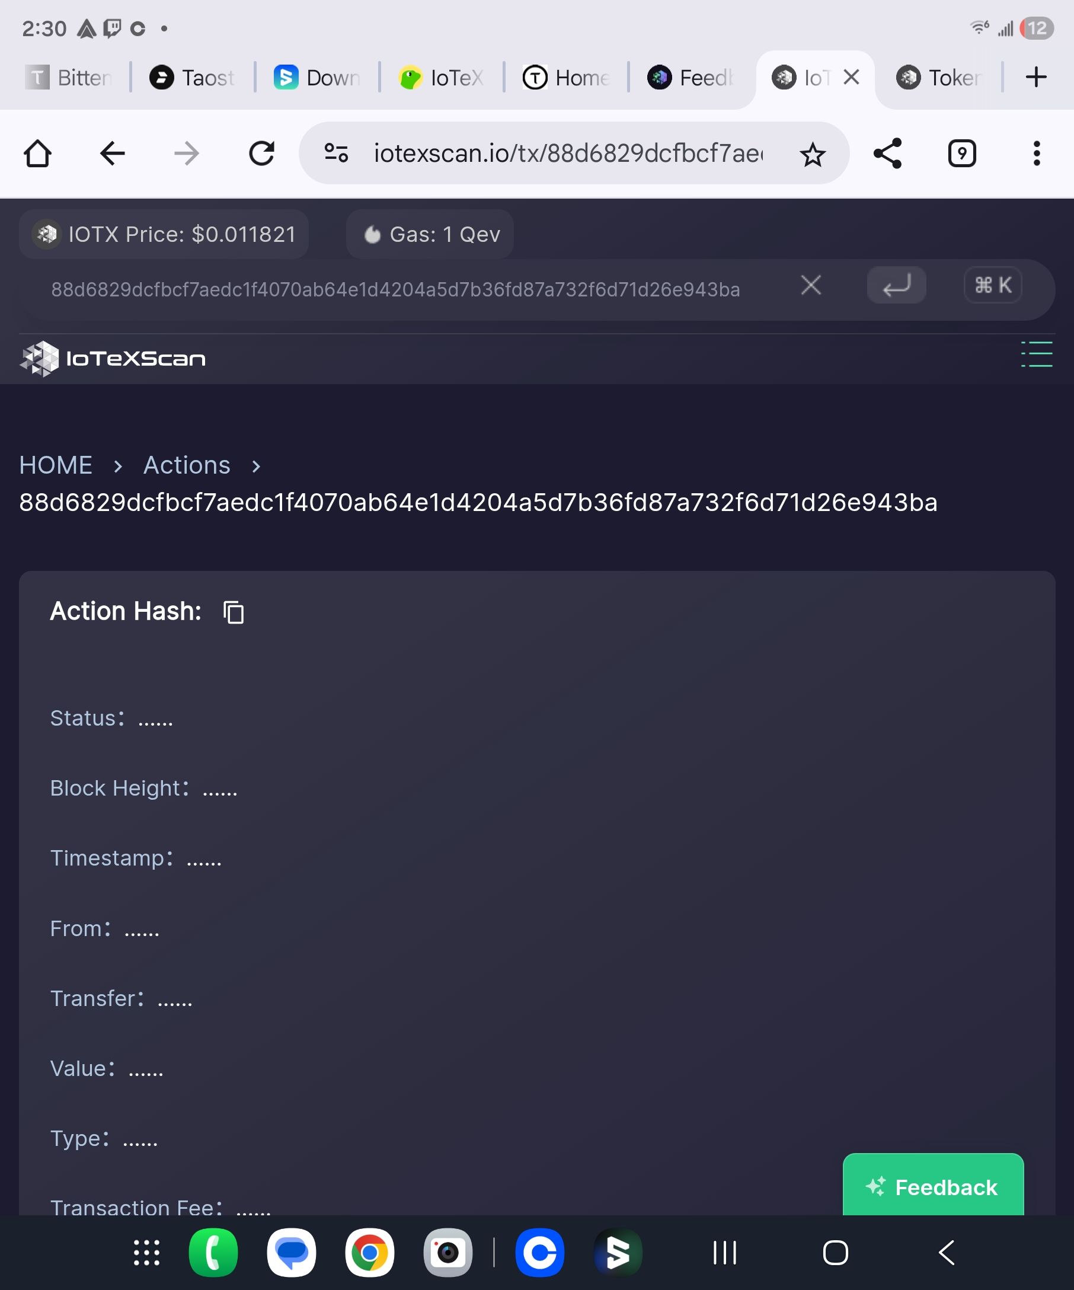Viewport: 1074px width, 1290px height.
Task: Go to the Actions breadcrumb link
Action: point(187,465)
